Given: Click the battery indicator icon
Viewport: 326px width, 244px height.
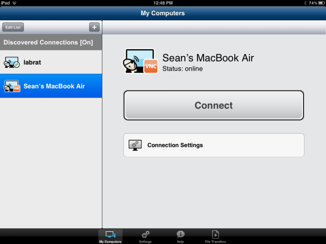Looking at the screenshot, I should coord(322,3).
